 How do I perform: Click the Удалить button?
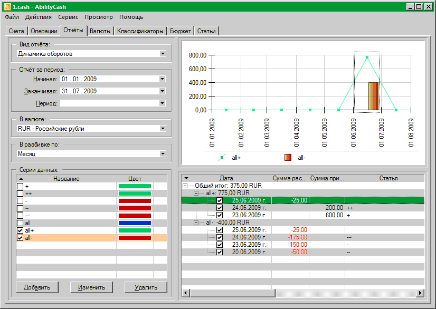[x=145, y=287]
